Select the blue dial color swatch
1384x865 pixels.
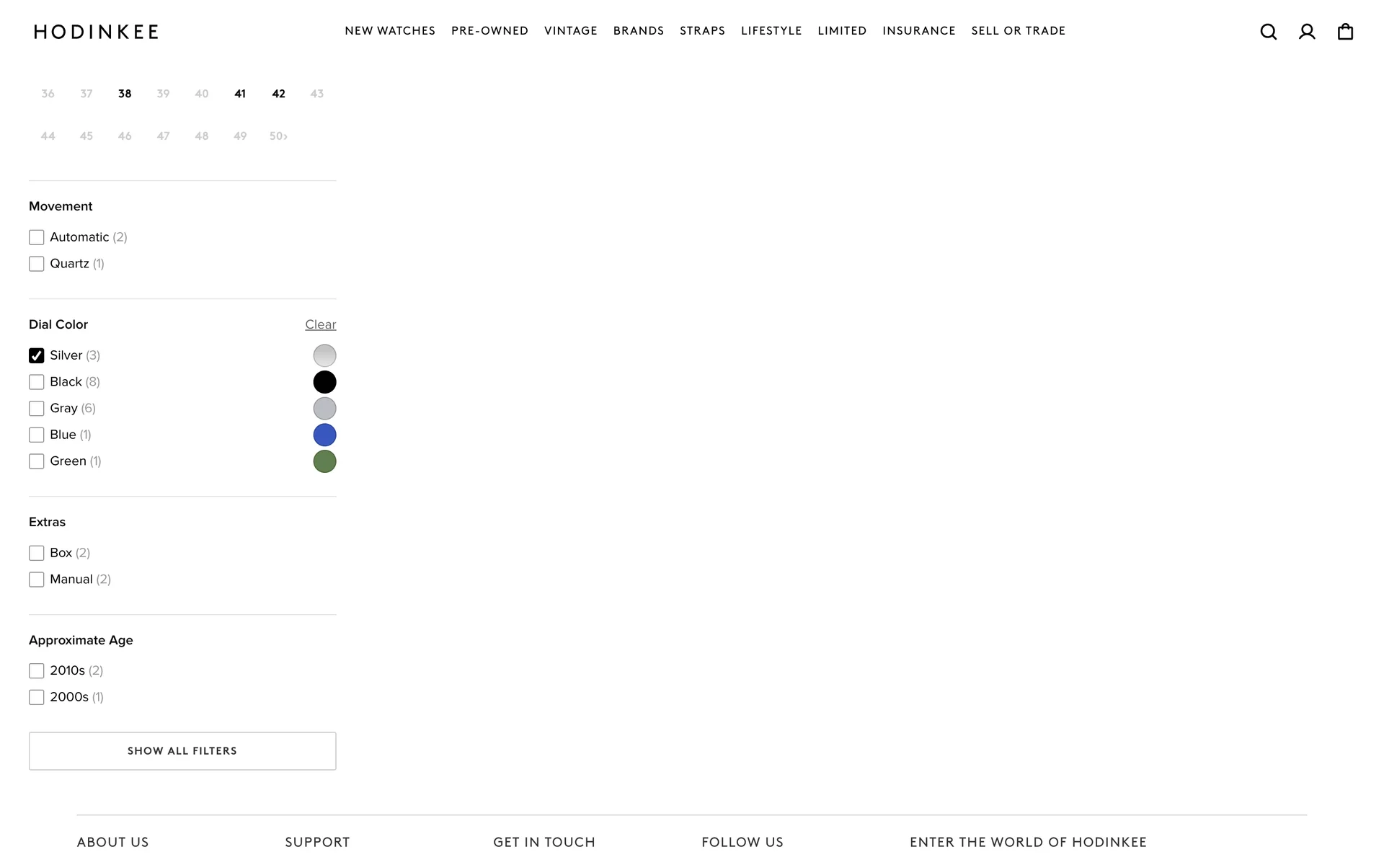(324, 435)
